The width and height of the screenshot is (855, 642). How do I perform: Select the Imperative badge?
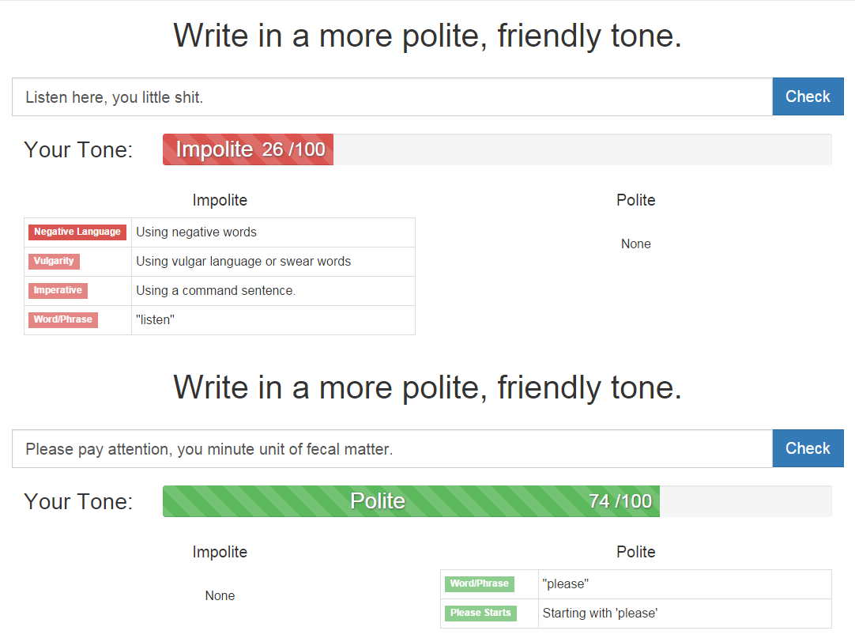[x=58, y=290]
